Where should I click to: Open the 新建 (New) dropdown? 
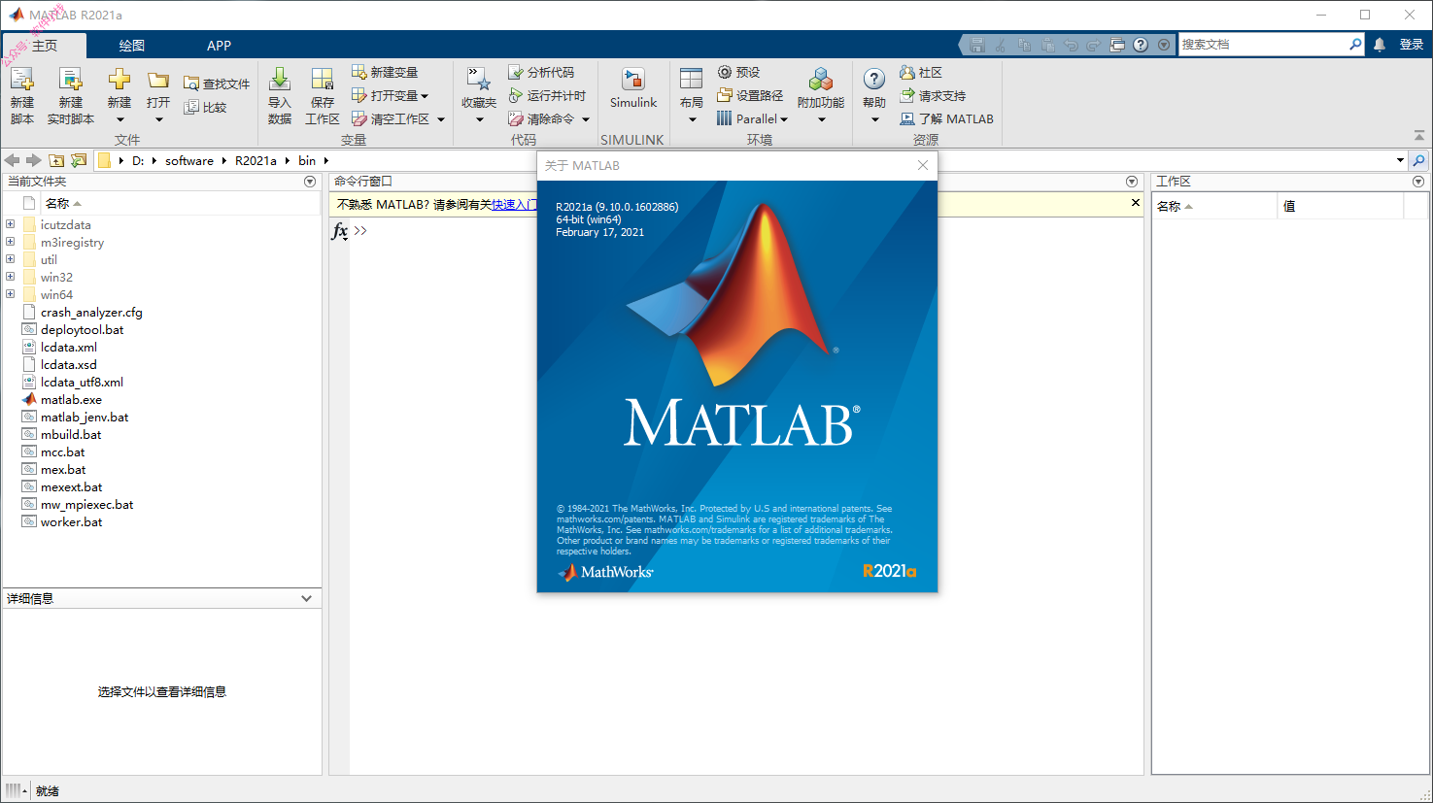119,120
